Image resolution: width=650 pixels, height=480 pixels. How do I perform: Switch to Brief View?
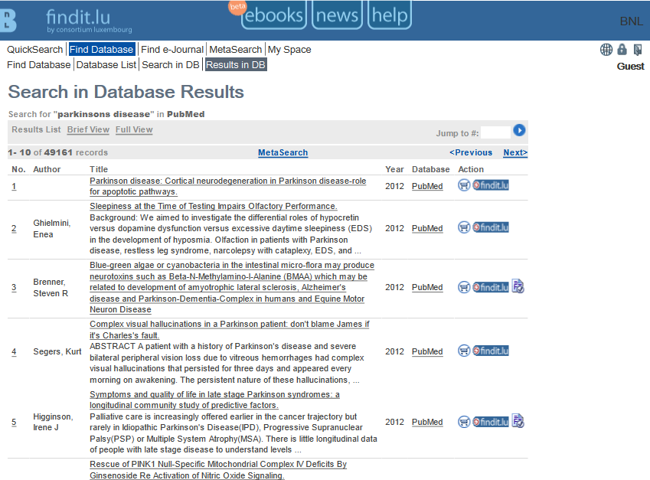tap(88, 129)
